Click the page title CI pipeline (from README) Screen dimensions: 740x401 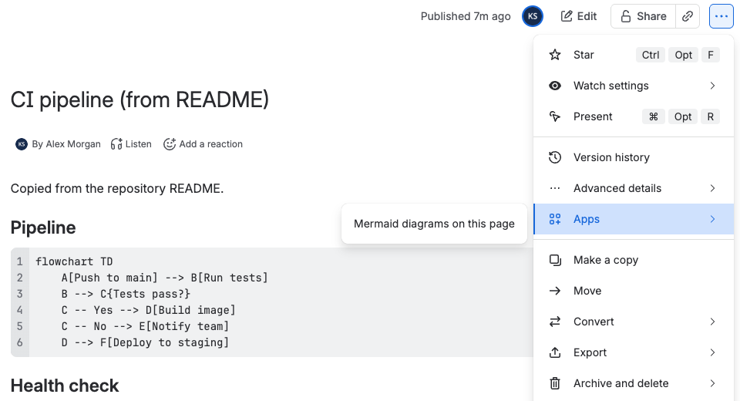tap(140, 99)
